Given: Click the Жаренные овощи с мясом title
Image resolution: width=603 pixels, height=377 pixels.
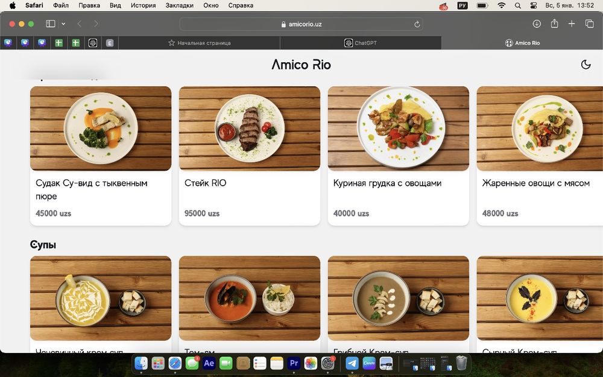Looking at the screenshot, I should (x=535, y=183).
